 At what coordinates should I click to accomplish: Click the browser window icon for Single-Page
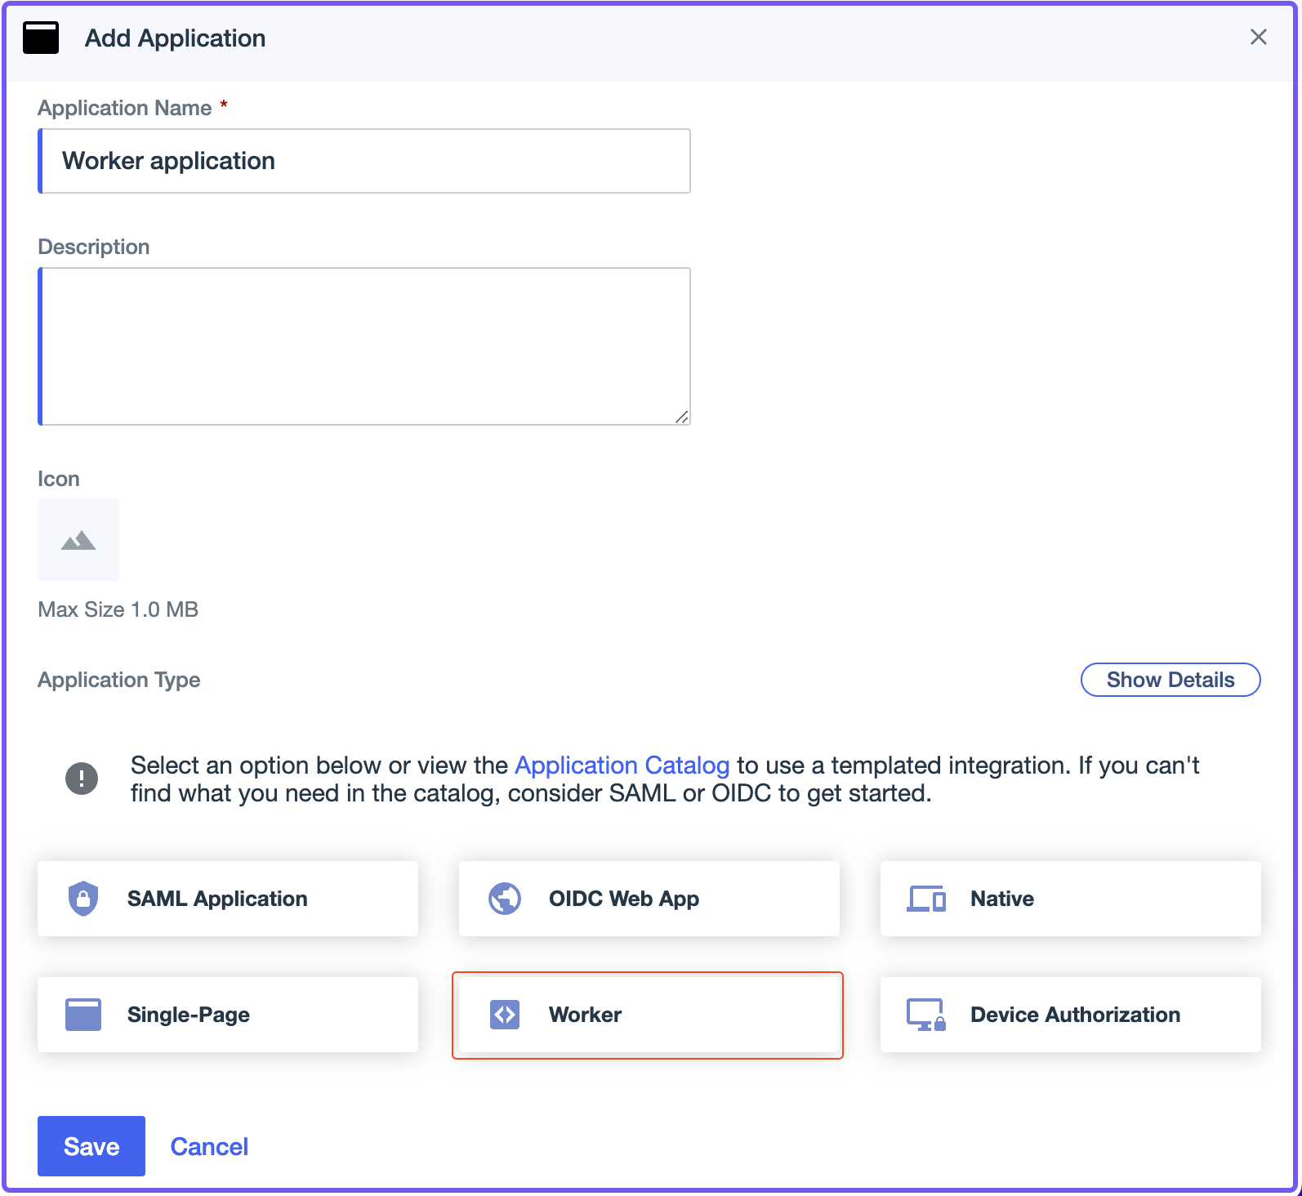coord(82,1015)
